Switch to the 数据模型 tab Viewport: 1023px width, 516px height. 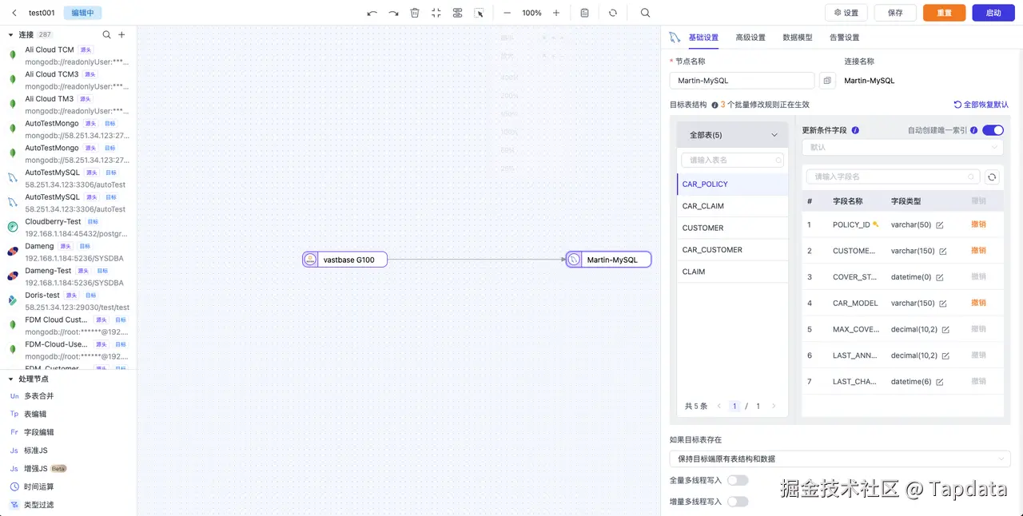798,38
